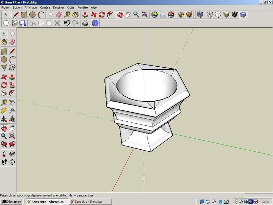Screen dimensions: 273x205
Task: Select the Polygon tool triangle icon
Action: click(x=4, y=68)
